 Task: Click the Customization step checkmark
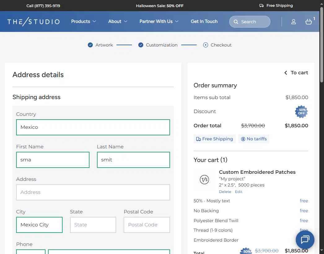(x=141, y=45)
